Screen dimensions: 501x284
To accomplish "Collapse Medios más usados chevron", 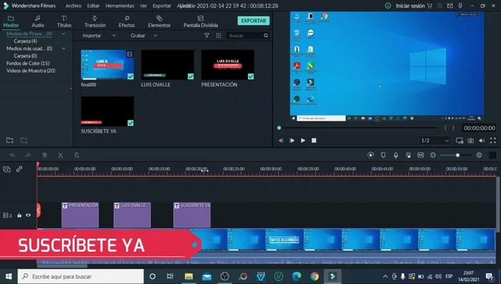I will (63, 49).
